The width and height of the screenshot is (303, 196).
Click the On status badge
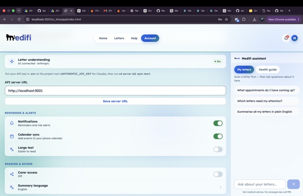click(217, 61)
